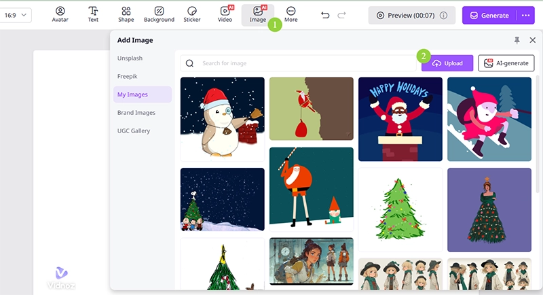Click the image panel vertical scrollbar

click(x=538, y=133)
